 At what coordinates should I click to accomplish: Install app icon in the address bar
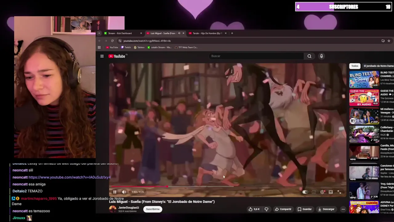point(383,41)
